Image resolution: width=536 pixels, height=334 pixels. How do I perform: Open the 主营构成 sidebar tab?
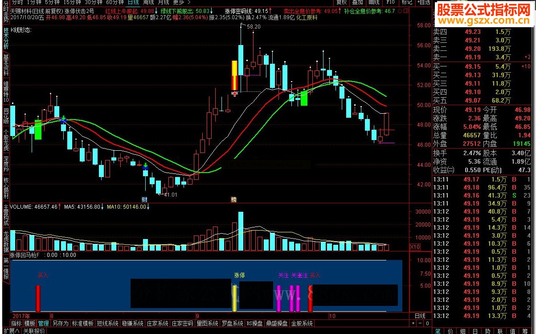tap(5, 215)
